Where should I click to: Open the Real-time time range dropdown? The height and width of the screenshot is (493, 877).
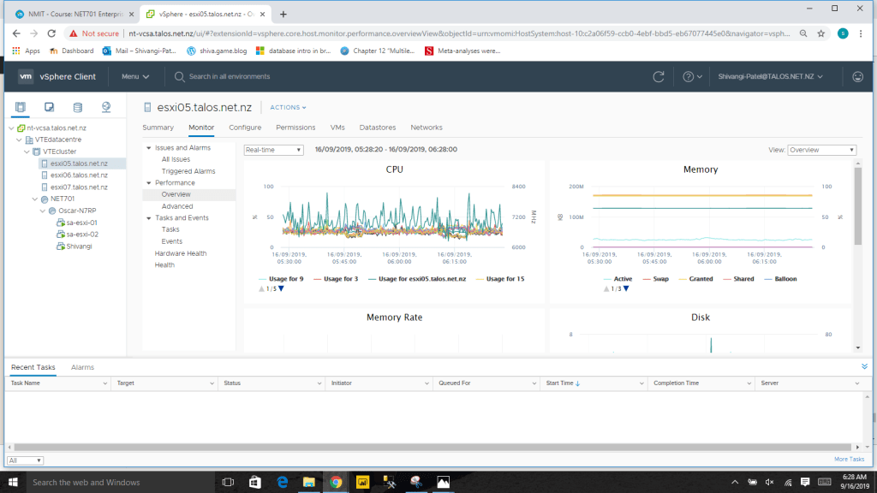coord(273,150)
